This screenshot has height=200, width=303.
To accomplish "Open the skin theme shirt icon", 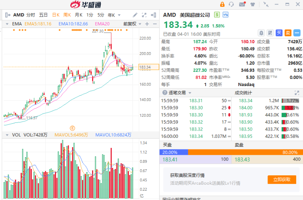I will pyautogui.click(x=253, y=4).
